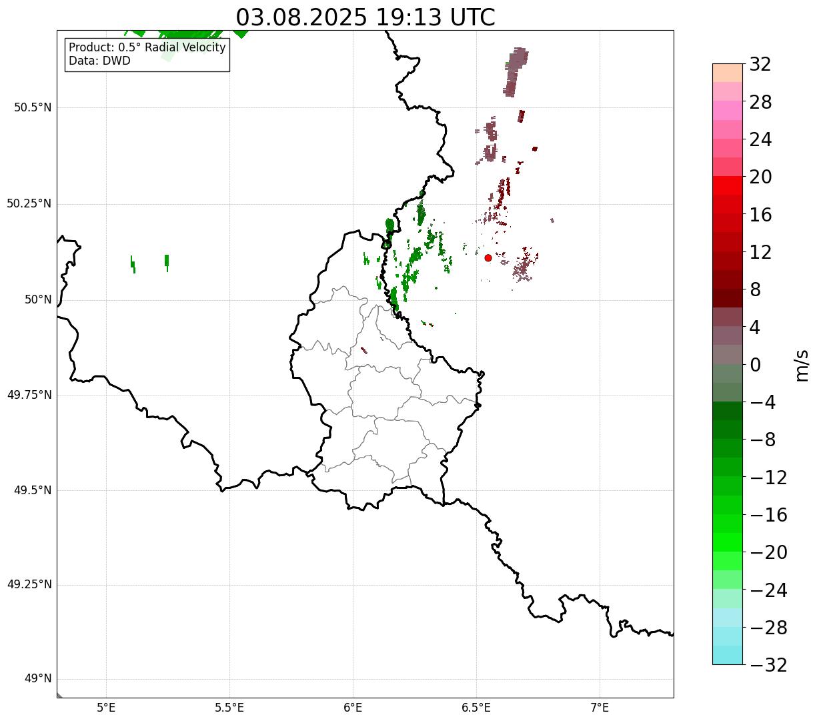Viewport: 817px width, 721px height.
Task: Click the 49.75°N latitude label
Action: pyautogui.click(x=29, y=395)
